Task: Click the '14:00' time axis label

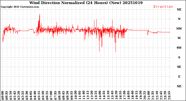Action: point(100,96)
